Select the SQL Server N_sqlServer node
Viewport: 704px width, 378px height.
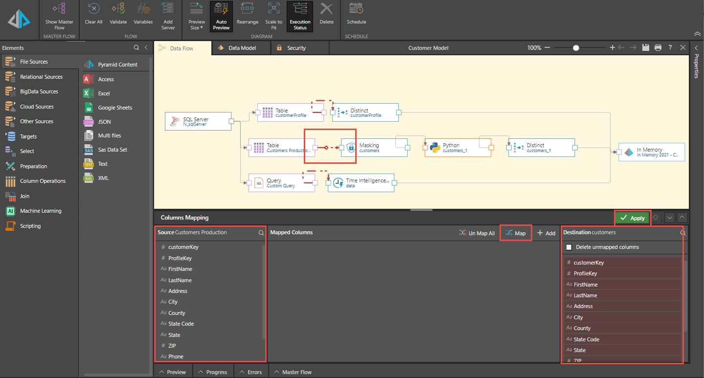198,121
